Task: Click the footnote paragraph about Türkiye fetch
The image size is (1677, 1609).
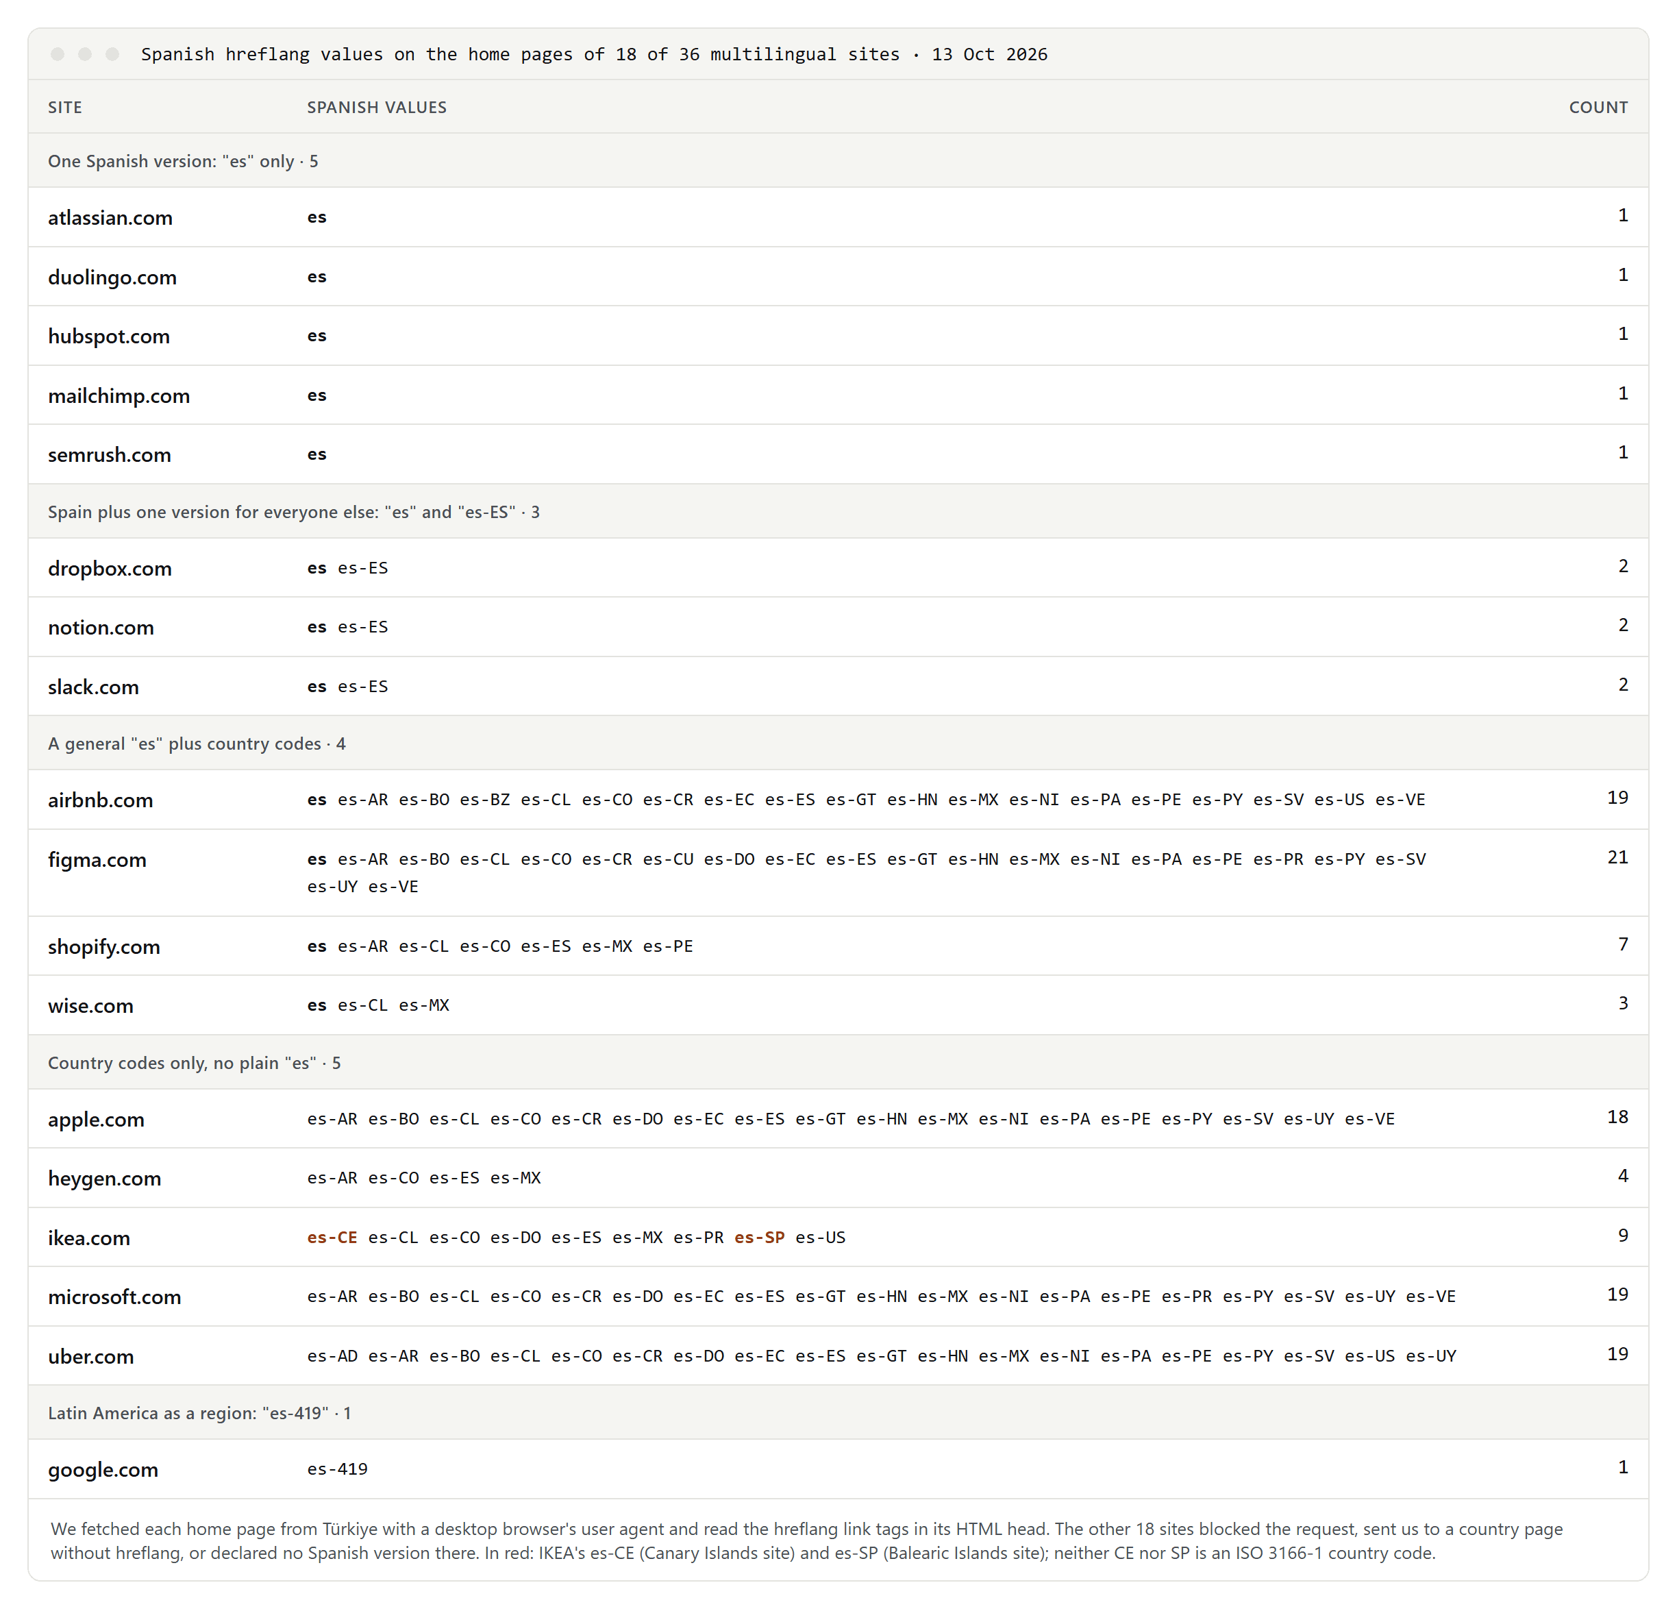Action: [807, 1540]
